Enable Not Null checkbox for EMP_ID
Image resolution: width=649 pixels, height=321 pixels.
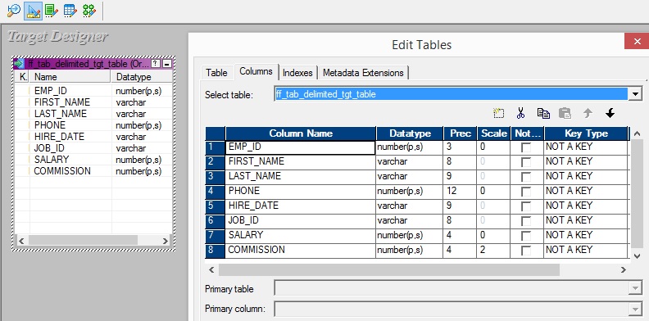[x=526, y=147]
